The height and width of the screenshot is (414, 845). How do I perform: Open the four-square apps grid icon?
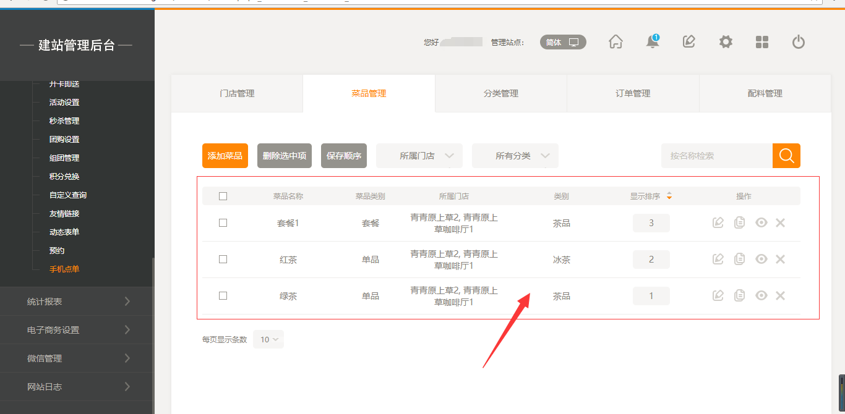coord(762,42)
